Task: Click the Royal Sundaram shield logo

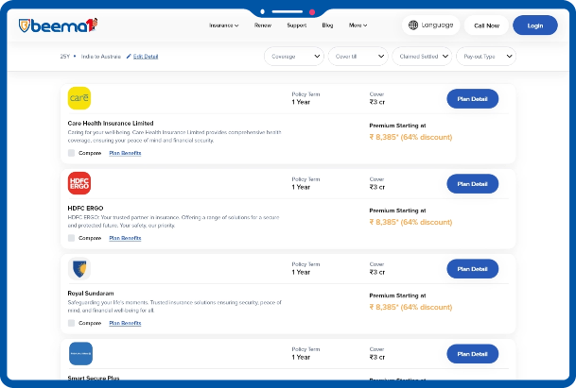Action: [x=79, y=269]
